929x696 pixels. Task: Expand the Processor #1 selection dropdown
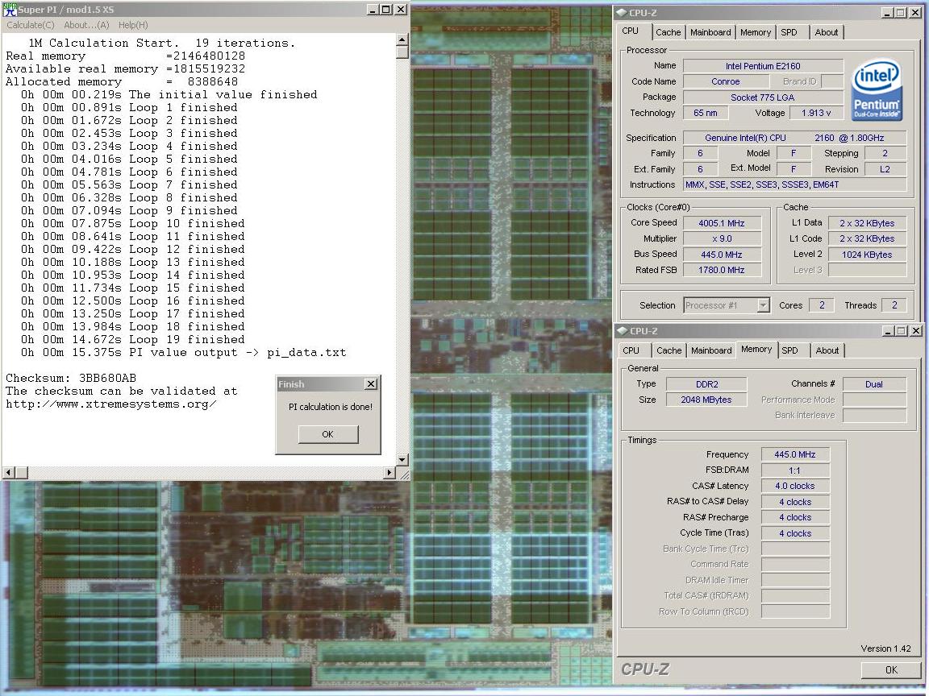point(763,305)
